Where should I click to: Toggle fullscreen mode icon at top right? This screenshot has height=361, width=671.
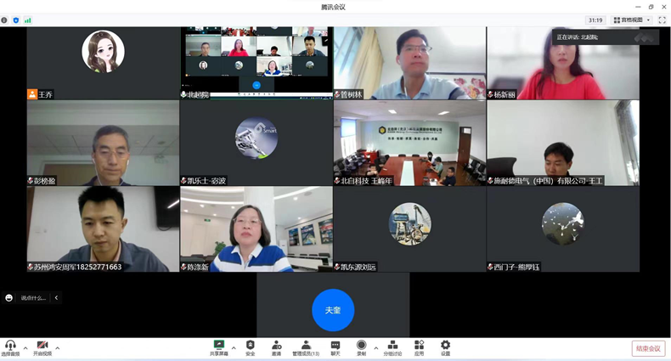(x=662, y=20)
